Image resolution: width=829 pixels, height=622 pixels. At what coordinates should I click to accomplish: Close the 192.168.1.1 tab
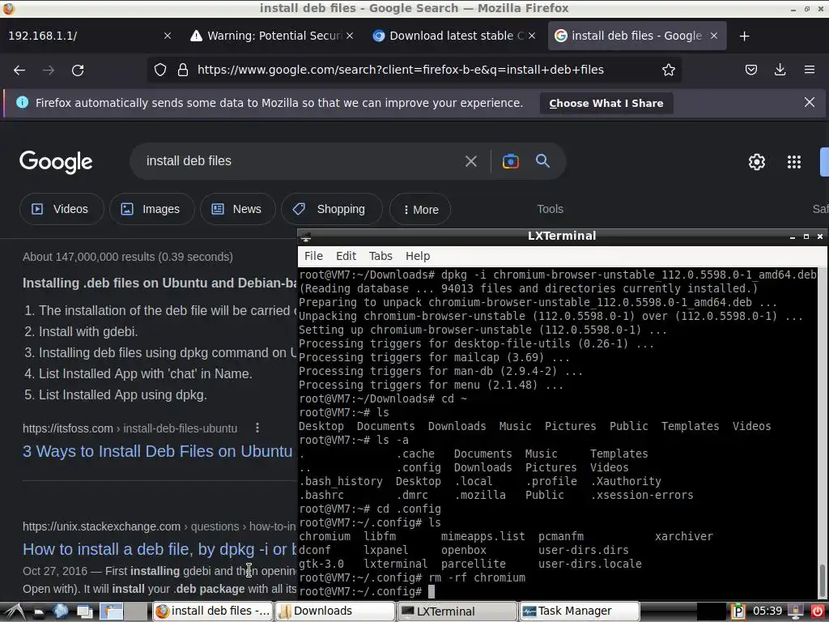point(167,36)
